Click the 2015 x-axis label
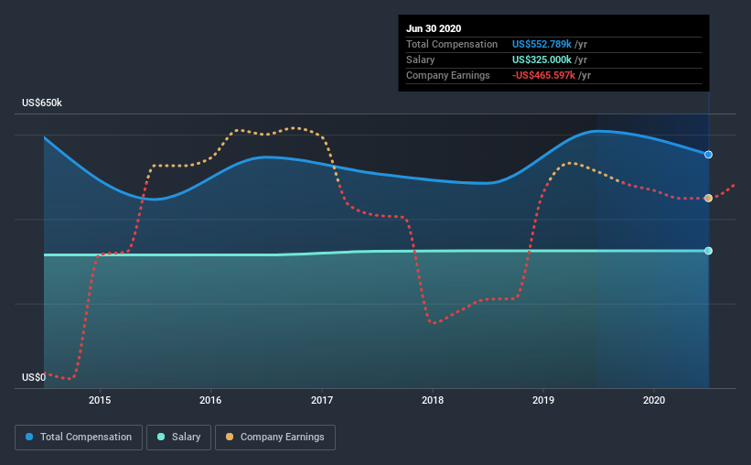Screen dimensions: 751x465 [100, 400]
